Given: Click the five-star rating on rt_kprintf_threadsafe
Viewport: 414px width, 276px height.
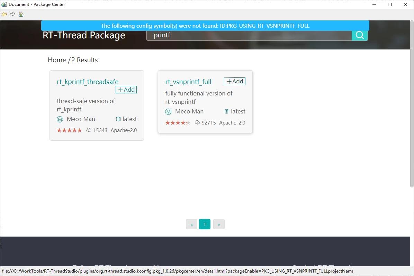Looking at the screenshot, I should (70, 130).
